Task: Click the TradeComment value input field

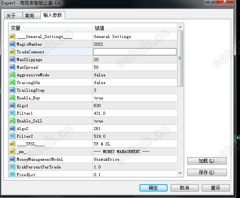Action: tap(135, 52)
